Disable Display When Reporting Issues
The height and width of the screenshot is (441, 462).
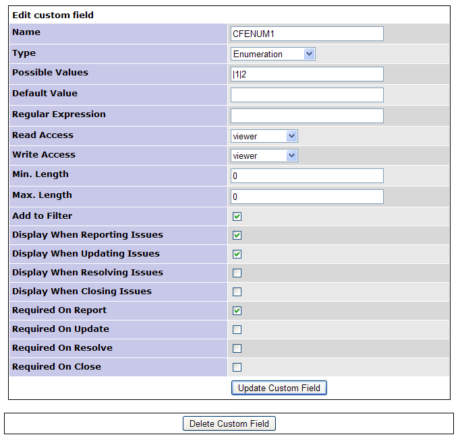pos(237,236)
